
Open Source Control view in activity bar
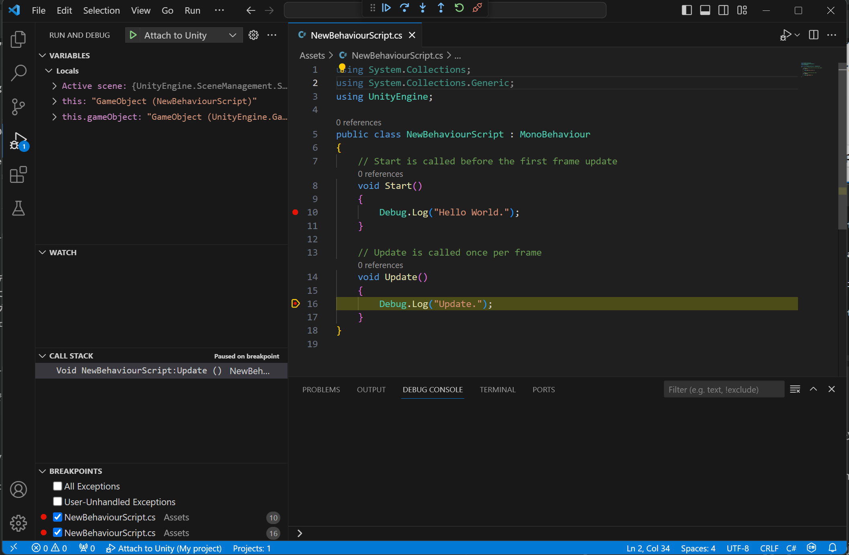pos(18,107)
